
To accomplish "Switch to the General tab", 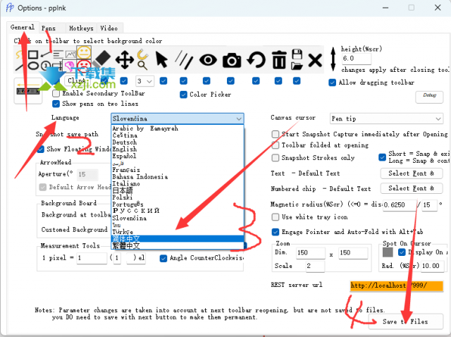I will point(23,27).
